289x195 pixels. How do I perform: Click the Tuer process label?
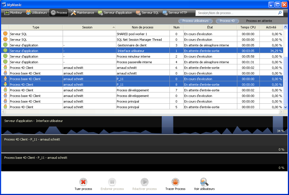tap(83, 189)
